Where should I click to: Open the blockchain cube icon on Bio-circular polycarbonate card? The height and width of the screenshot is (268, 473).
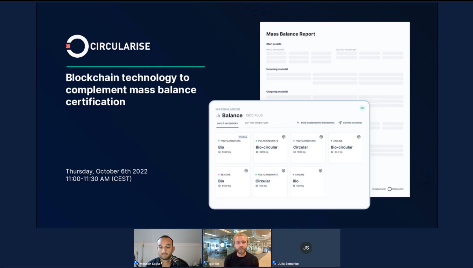(x=283, y=137)
